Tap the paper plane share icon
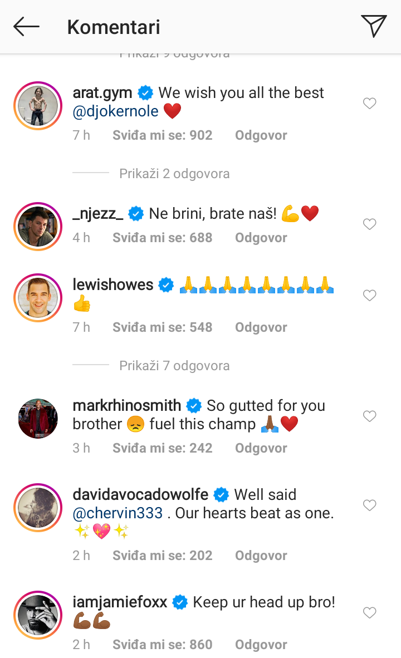This screenshot has height=658, width=401. pyautogui.click(x=373, y=26)
